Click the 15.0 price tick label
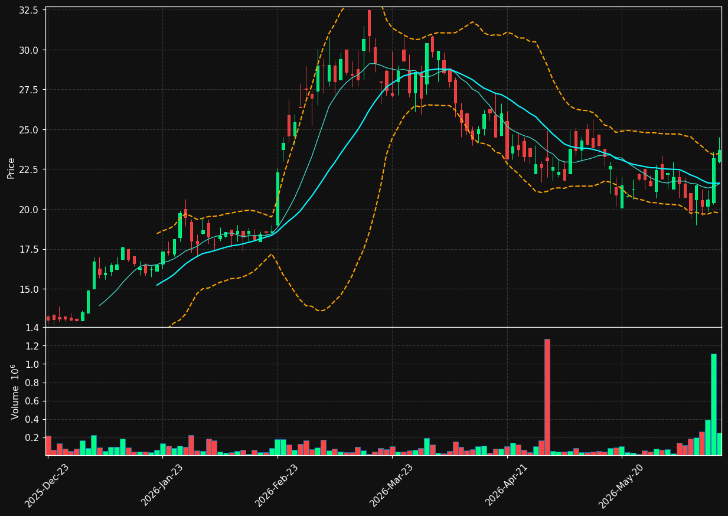 (30, 289)
